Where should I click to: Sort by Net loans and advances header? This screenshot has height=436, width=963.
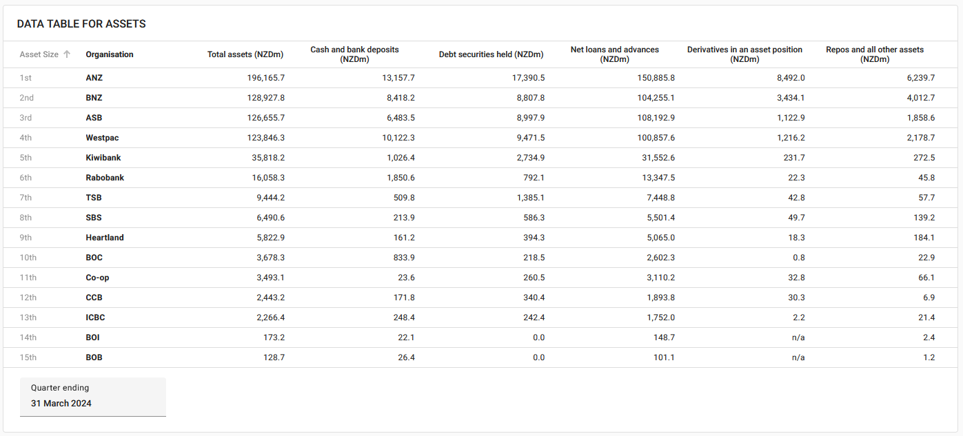[x=614, y=54]
